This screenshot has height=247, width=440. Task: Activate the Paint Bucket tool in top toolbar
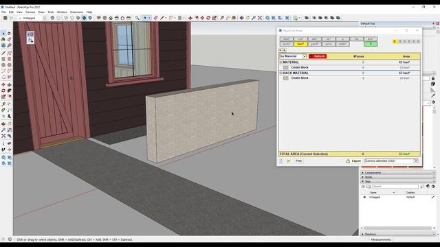pos(234,18)
